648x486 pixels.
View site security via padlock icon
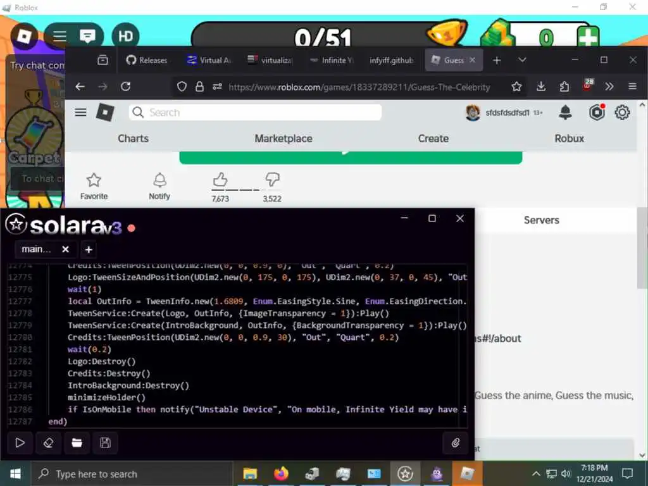[199, 86]
